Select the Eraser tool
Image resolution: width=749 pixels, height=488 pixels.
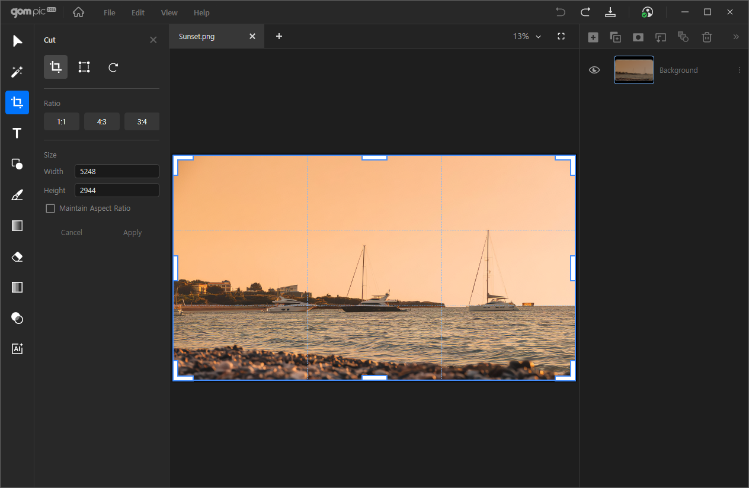click(x=17, y=256)
